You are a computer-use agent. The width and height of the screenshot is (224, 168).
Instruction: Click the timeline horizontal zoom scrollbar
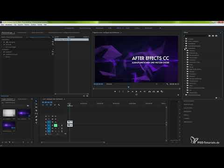tap(73, 142)
